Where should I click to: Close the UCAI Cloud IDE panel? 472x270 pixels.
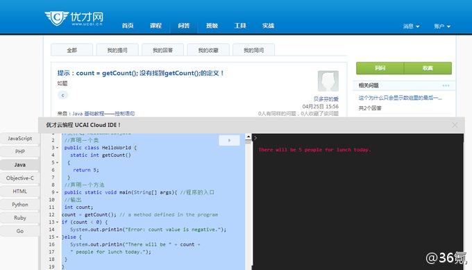click(455, 125)
